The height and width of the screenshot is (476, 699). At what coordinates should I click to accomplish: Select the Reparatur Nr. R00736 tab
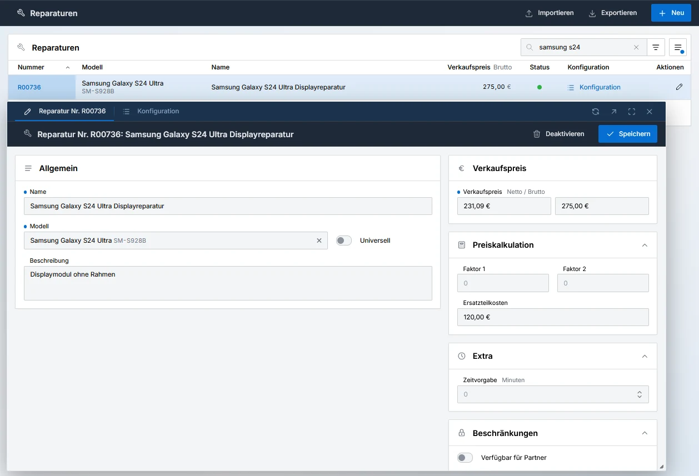65,111
